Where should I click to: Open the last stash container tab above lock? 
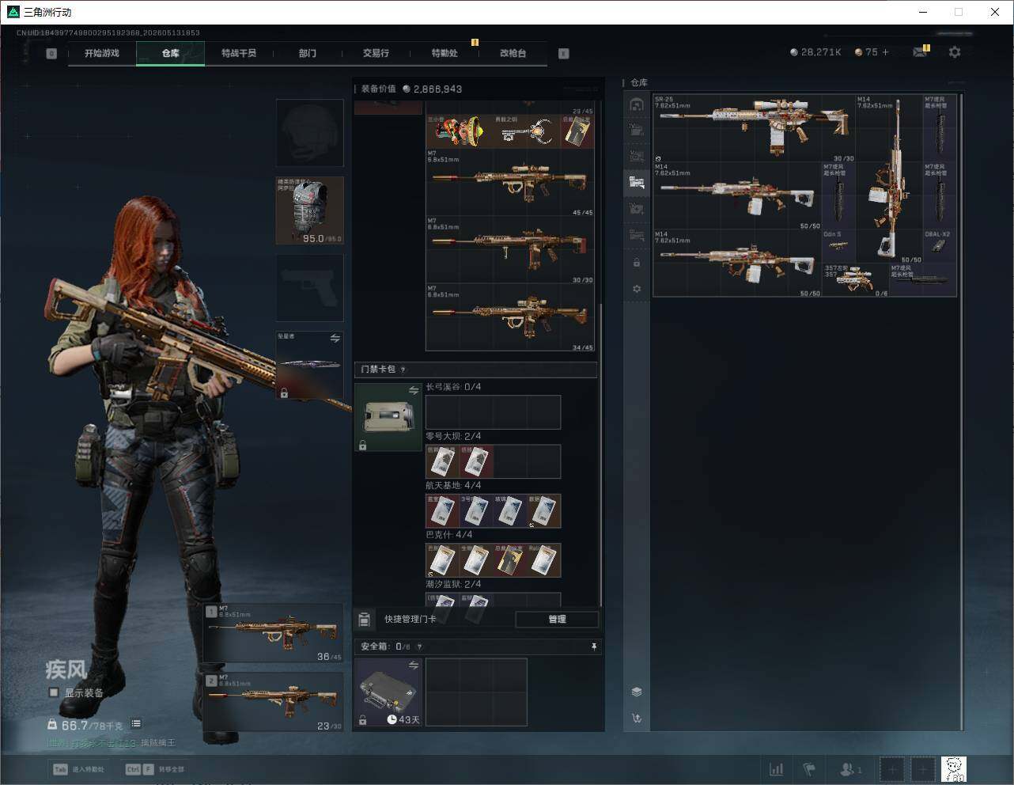point(637,235)
